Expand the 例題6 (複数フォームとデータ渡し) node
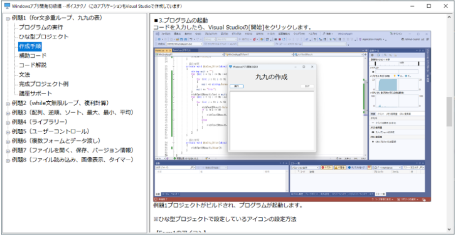Screen dimensions: 455x235 pyautogui.click(x=8, y=141)
